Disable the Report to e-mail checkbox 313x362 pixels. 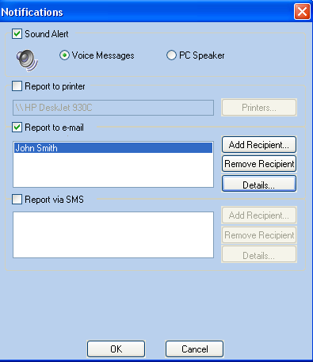[x=17, y=128]
